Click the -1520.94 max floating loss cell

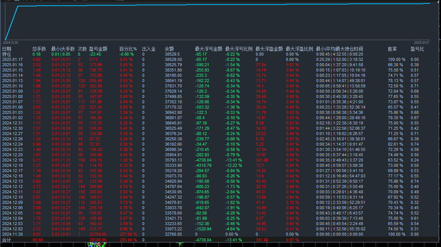click(x=203, y=229)
